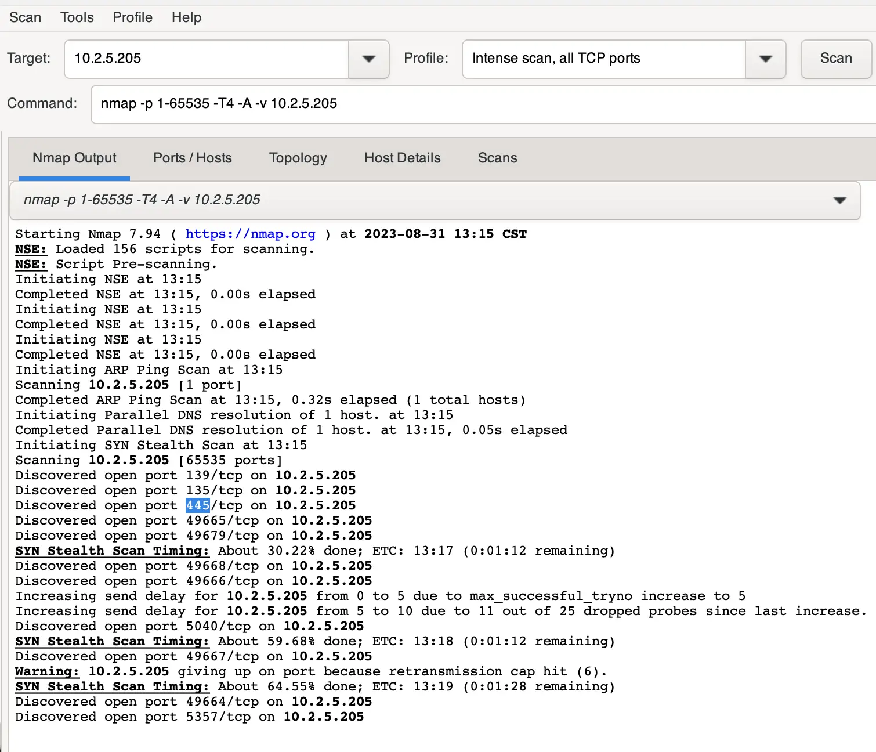
Task: Expand the scan output selector dropdown
Action: coord(839,200)
